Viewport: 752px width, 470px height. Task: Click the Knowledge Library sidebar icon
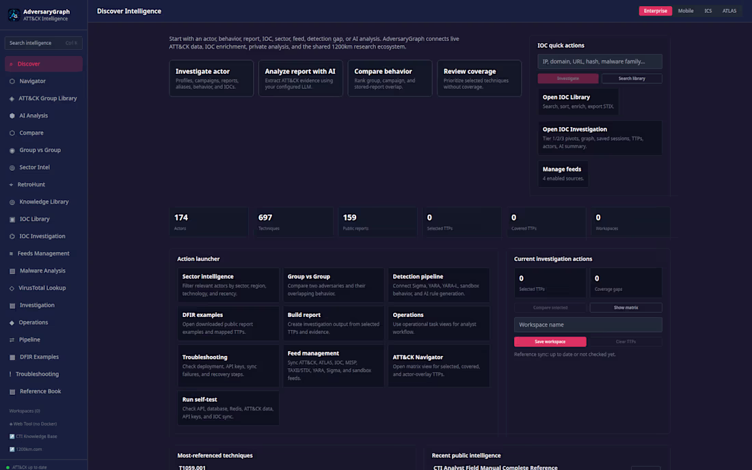pyautogui.click(x=12, y=202)
